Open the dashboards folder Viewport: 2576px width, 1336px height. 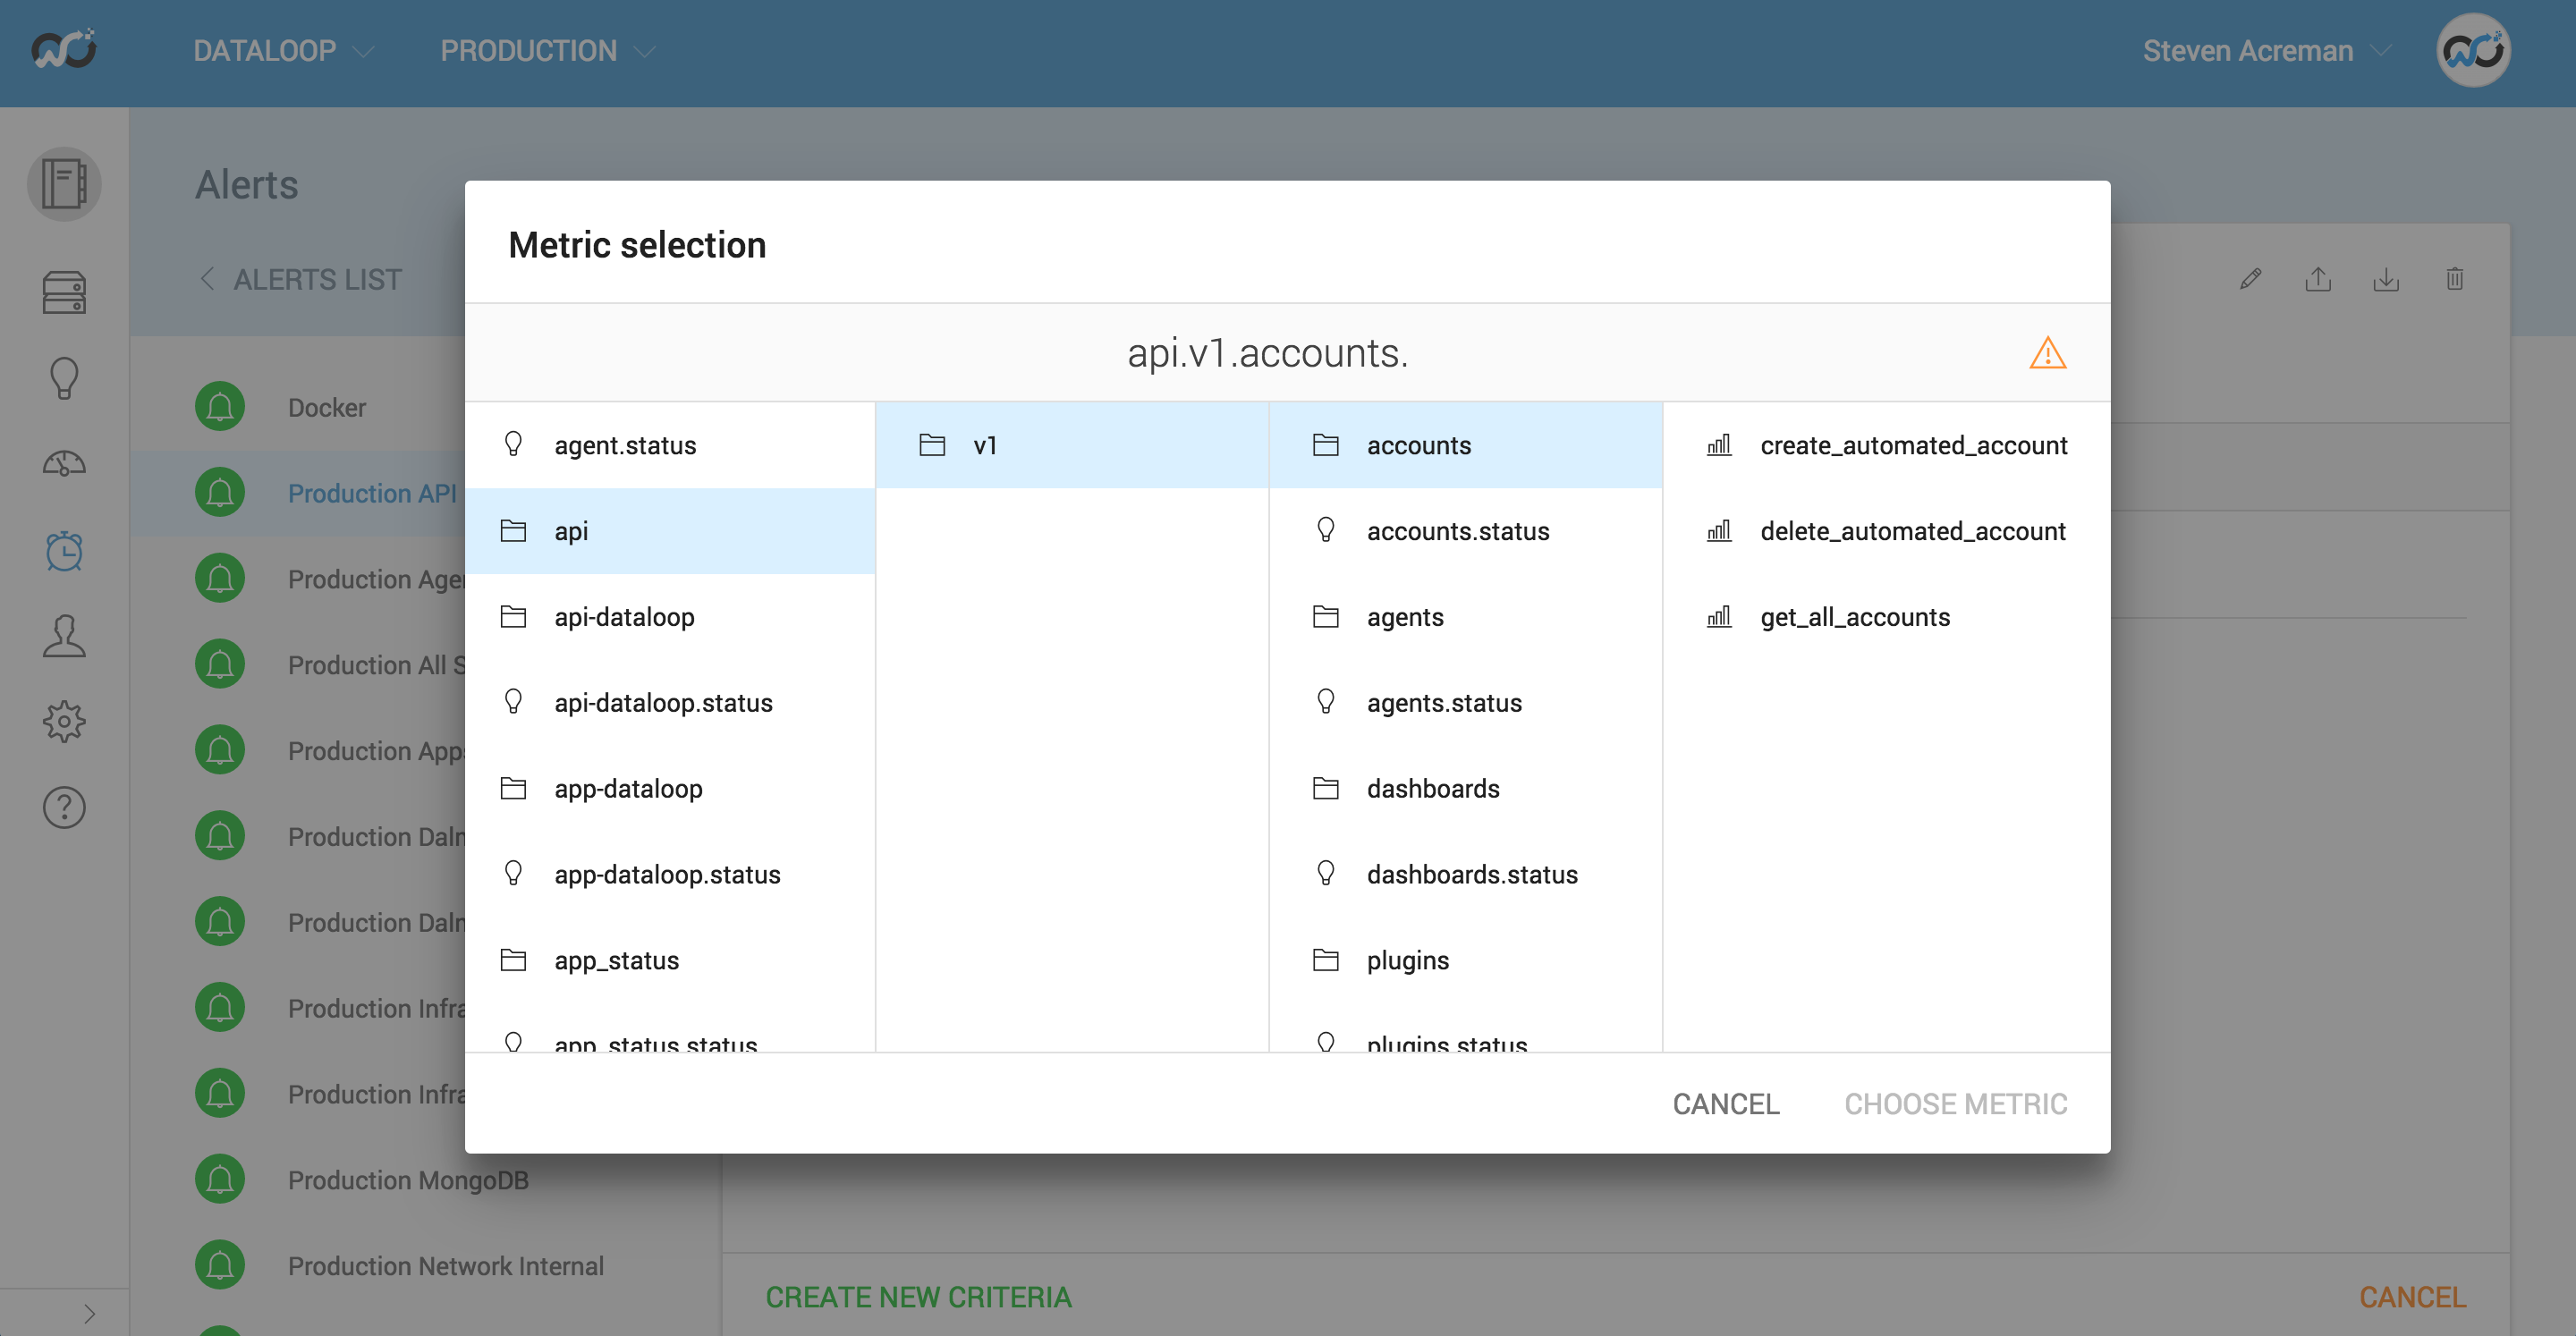coord(1466,789)
